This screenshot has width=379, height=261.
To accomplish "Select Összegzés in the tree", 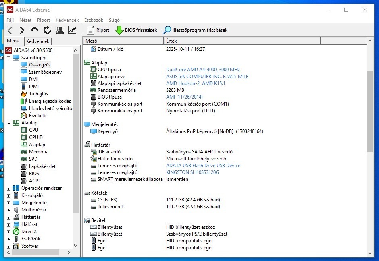I will click(x=40, y=65).
